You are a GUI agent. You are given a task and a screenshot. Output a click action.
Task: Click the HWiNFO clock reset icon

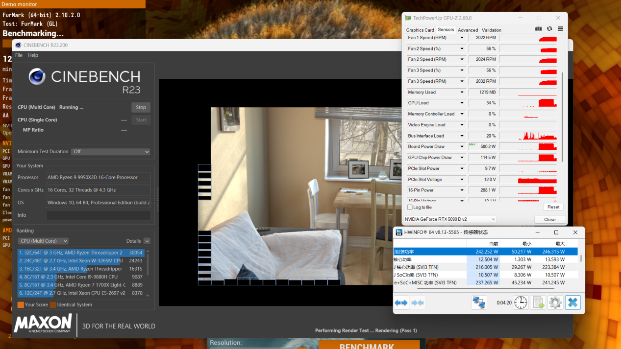click(x=521, y=303)
